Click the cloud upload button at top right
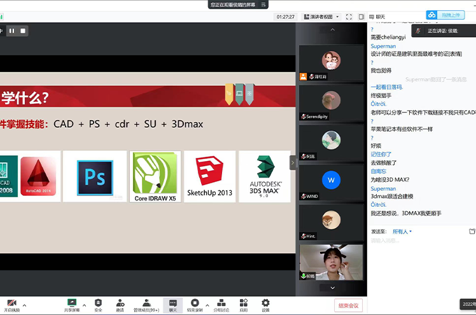The width and height of the screenshot is (476, 315). 445,15
